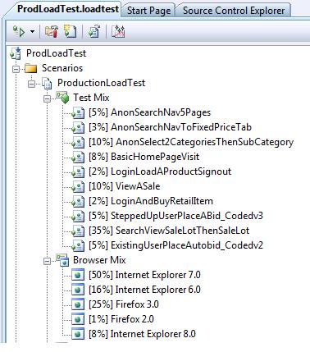The height and width of the screenshot is (352, 310).
Task: Select [8%] Internet Explorer 8.0
Action: coord(142,334)
